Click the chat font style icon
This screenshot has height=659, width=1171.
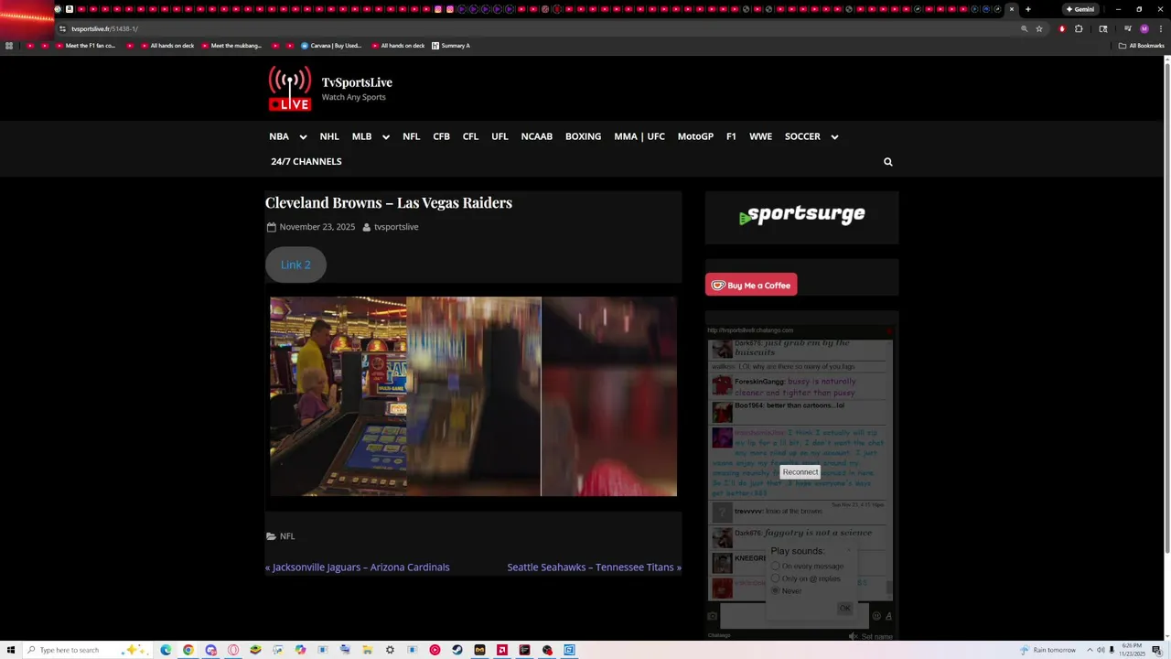pyautogui.click(x=888, y=616)
